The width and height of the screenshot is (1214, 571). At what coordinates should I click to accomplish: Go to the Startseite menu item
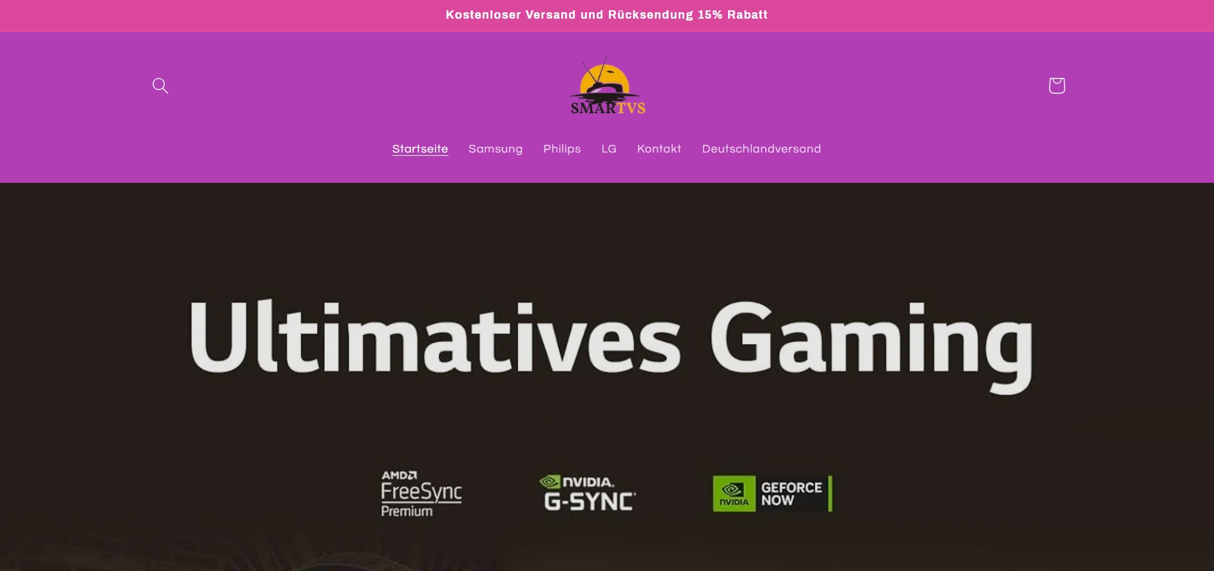pyautogui.click(x=420, y=149)
